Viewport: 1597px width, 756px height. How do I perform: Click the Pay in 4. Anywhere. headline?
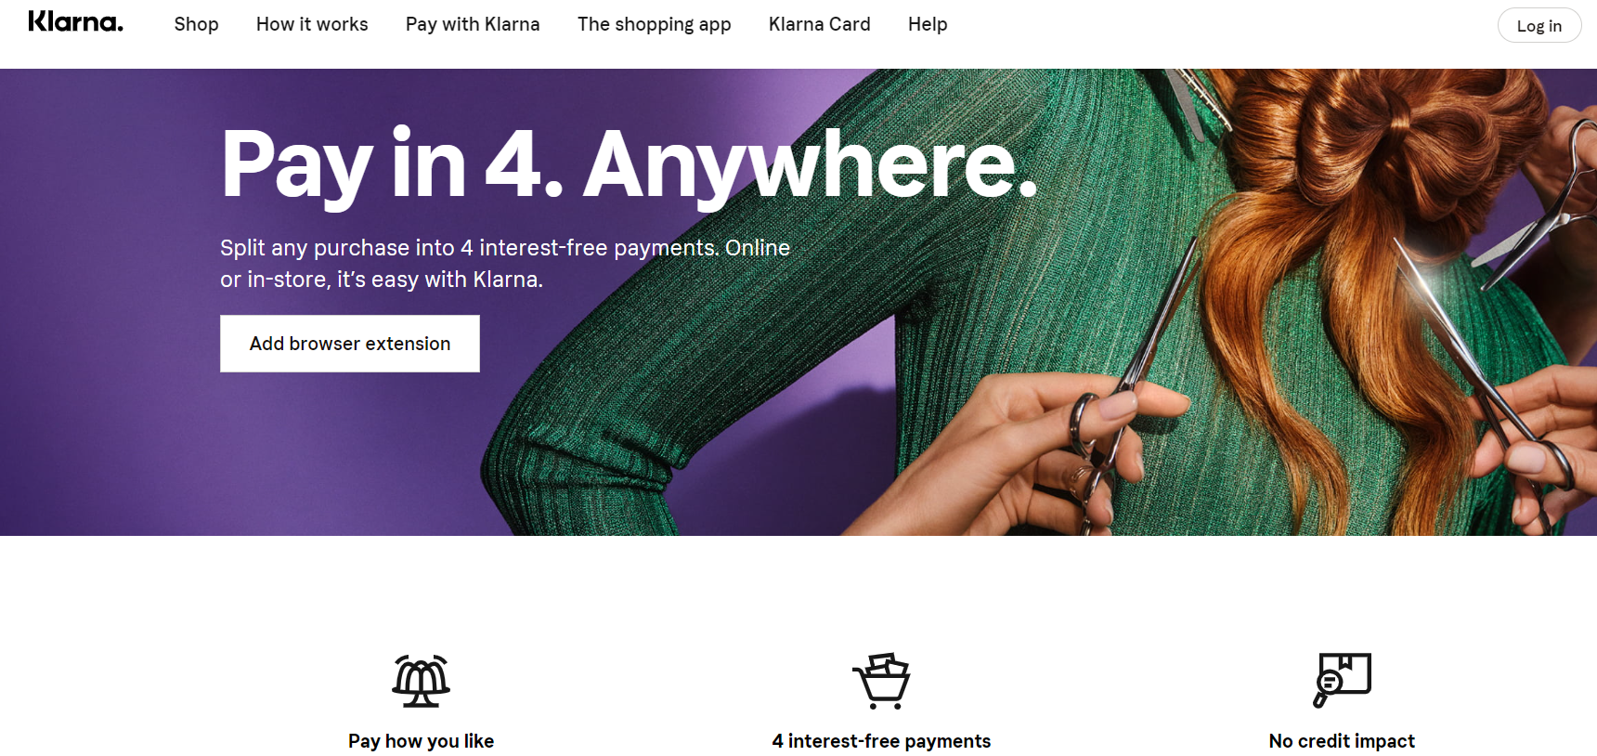(629, 165)
